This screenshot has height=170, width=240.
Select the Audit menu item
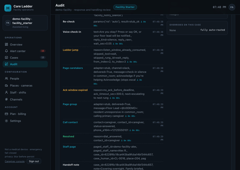coord(25,64)
